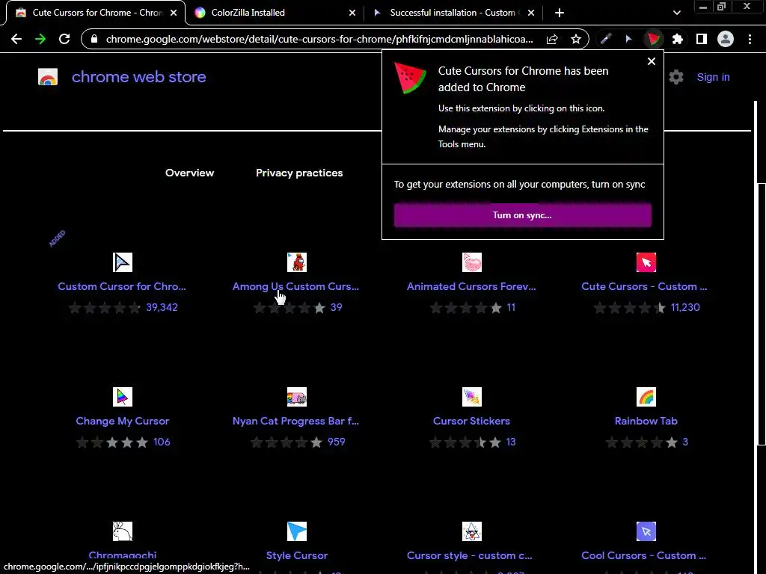The width and height of the screenshot is (766, 574).
Task: Click the 39,342 ratings count
Action: (x=162, y=307)
